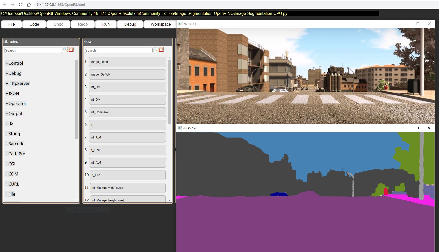The height and width of the screenshot is (252, 439).
Task: Clear the Flow search with red X
Action: pyautogui.click(x=161, y=50)
